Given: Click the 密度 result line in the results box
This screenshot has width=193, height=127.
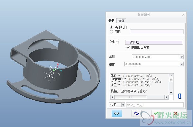Looking at the screenshot, I should (136, 82).
